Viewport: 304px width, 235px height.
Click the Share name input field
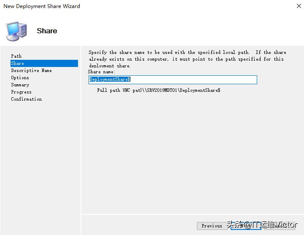click(173, 80)
